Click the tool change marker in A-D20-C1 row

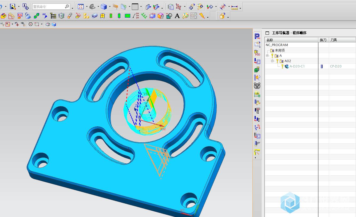click(322, 66)
